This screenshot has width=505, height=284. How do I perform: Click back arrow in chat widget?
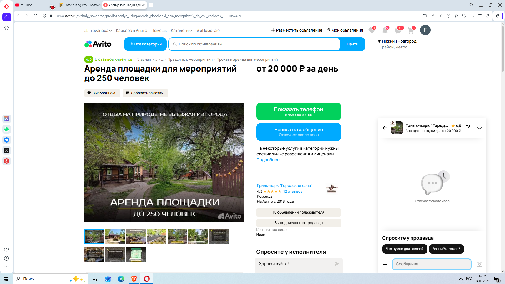(385, 128)
